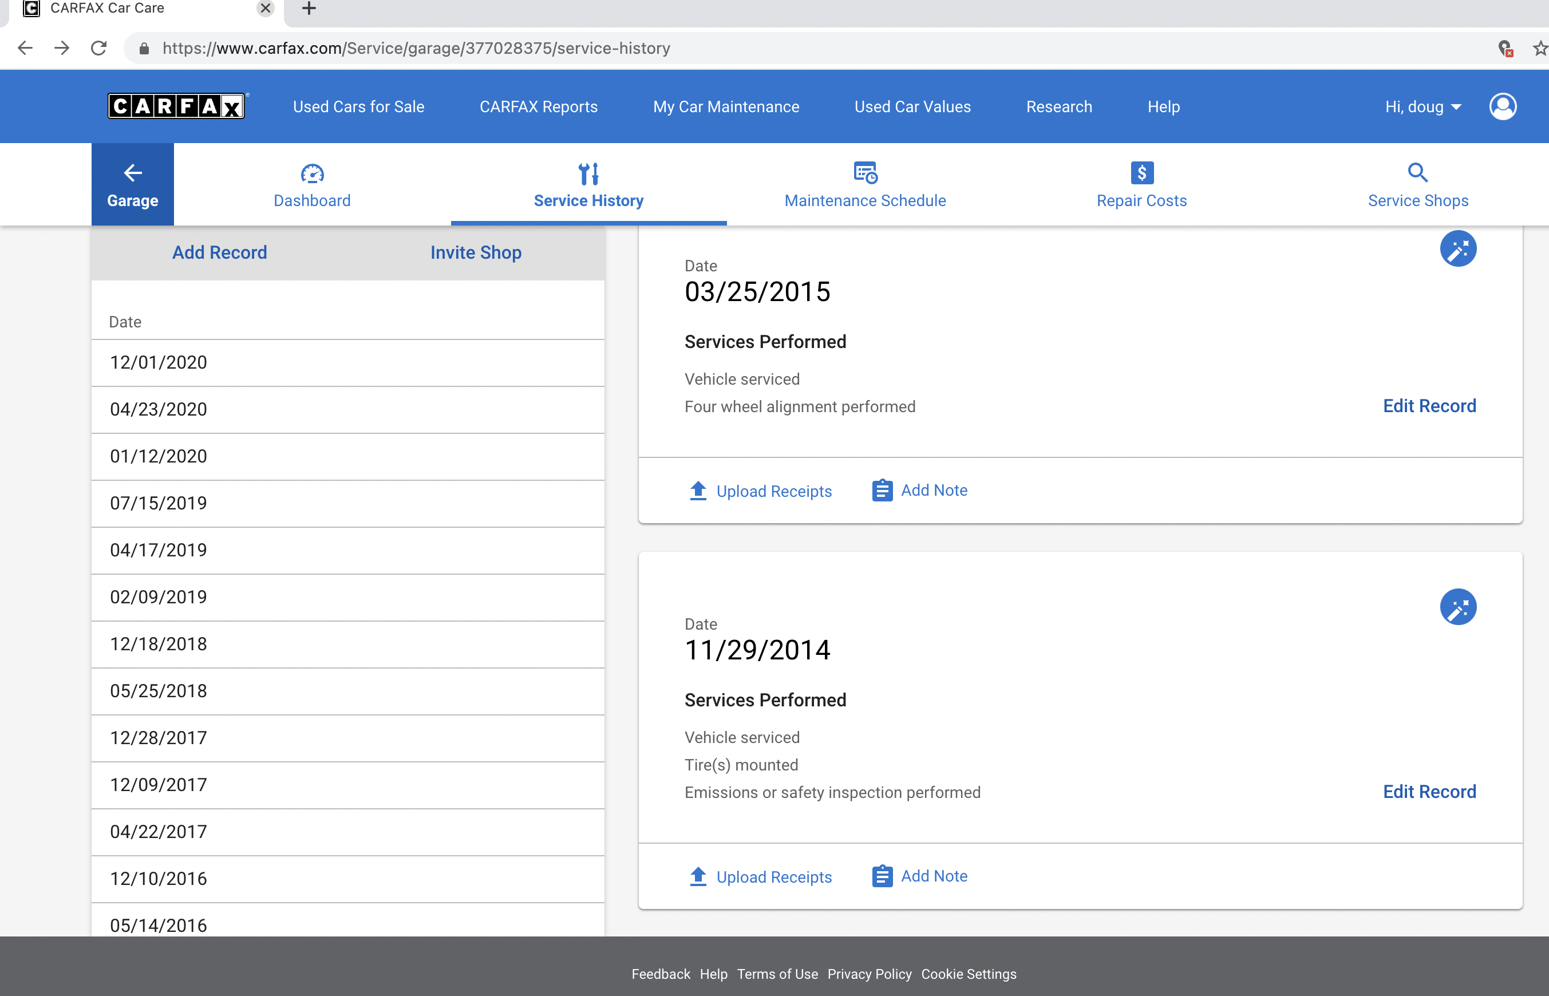Expand the Hi, doug account dropdown

(x=1423, y=106)
